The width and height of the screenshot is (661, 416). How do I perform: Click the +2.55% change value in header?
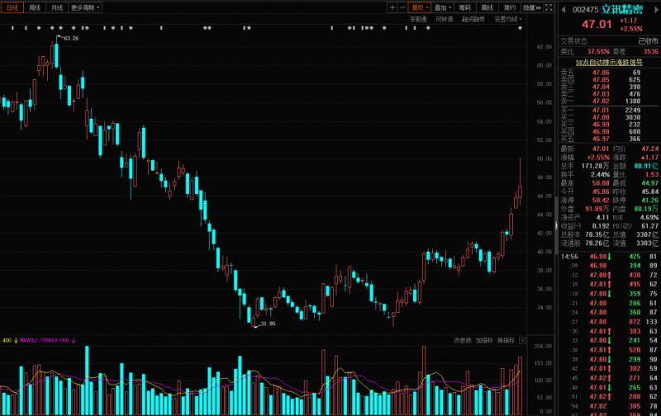click(x=631, y=29)
